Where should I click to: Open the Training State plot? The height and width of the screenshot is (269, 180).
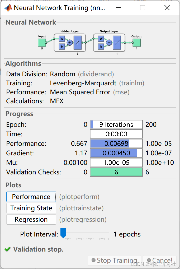[31, 208]
